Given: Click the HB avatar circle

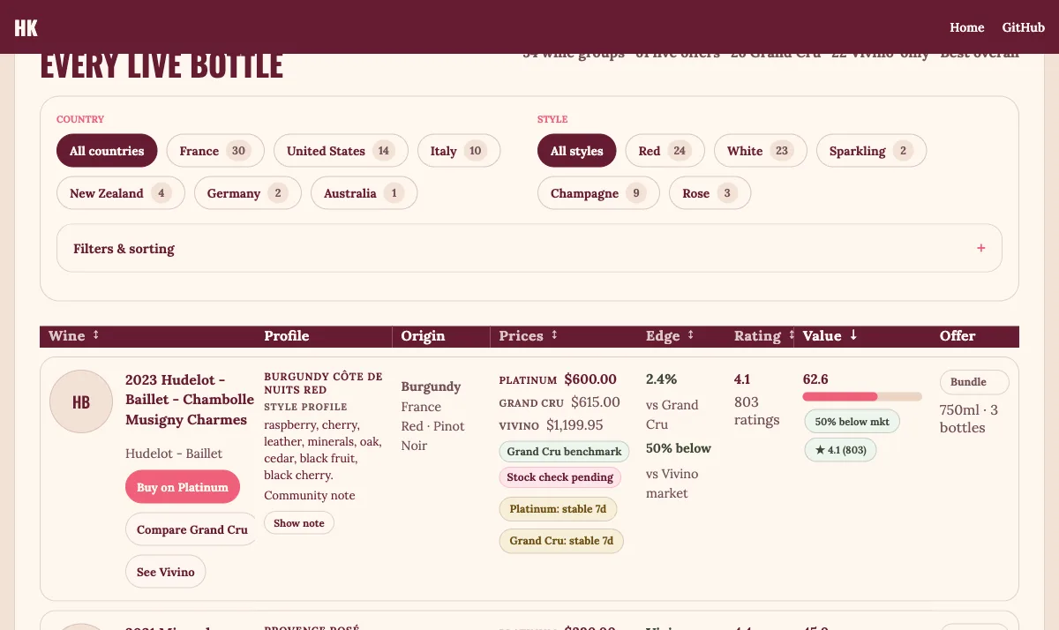Looking at the screenshot, I should tap(81, 401).
